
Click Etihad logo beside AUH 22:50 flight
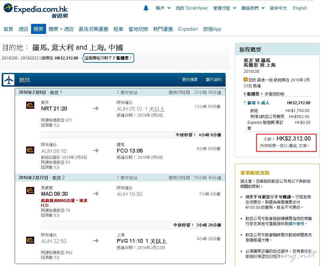[x=30, y=240]
